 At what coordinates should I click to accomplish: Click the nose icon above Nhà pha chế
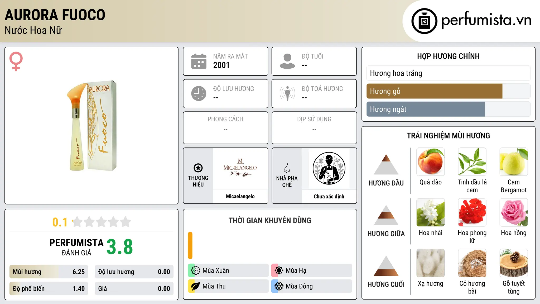coord(287,168)
